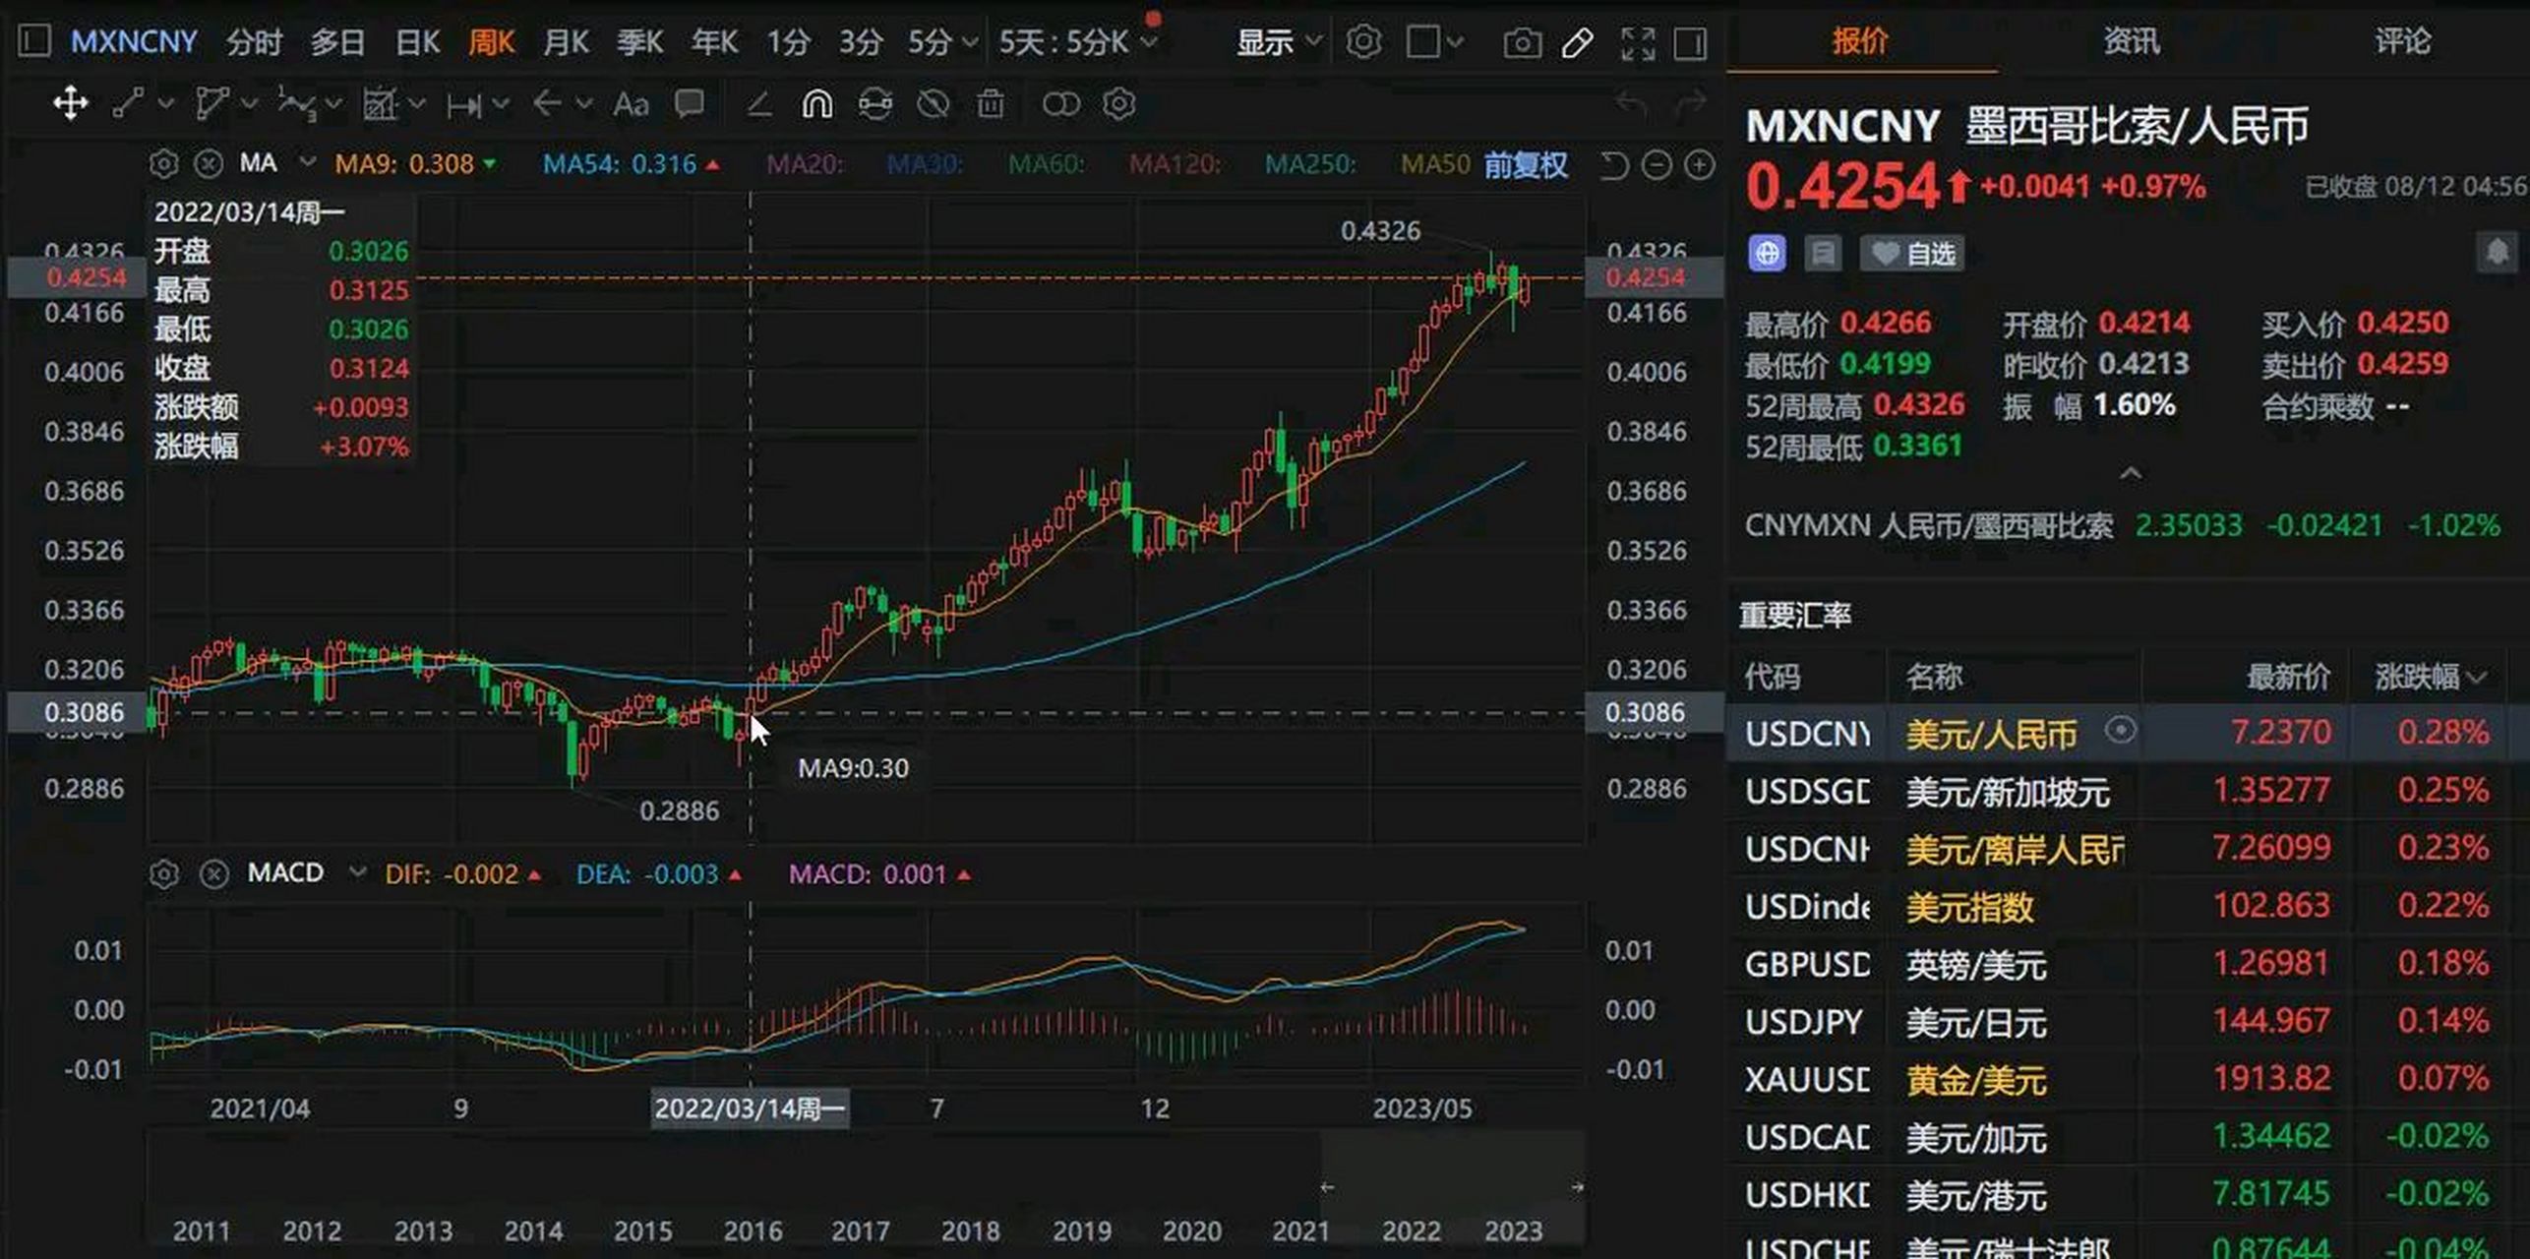This screenshot has width=2530, height=1259.
Task: Select the wave pattern drawing tool
Action: tap(297, 103)
